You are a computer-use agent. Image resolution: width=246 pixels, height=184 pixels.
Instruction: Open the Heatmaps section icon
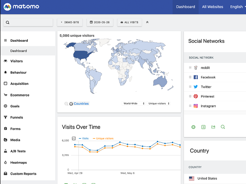[x=6, y=162]
